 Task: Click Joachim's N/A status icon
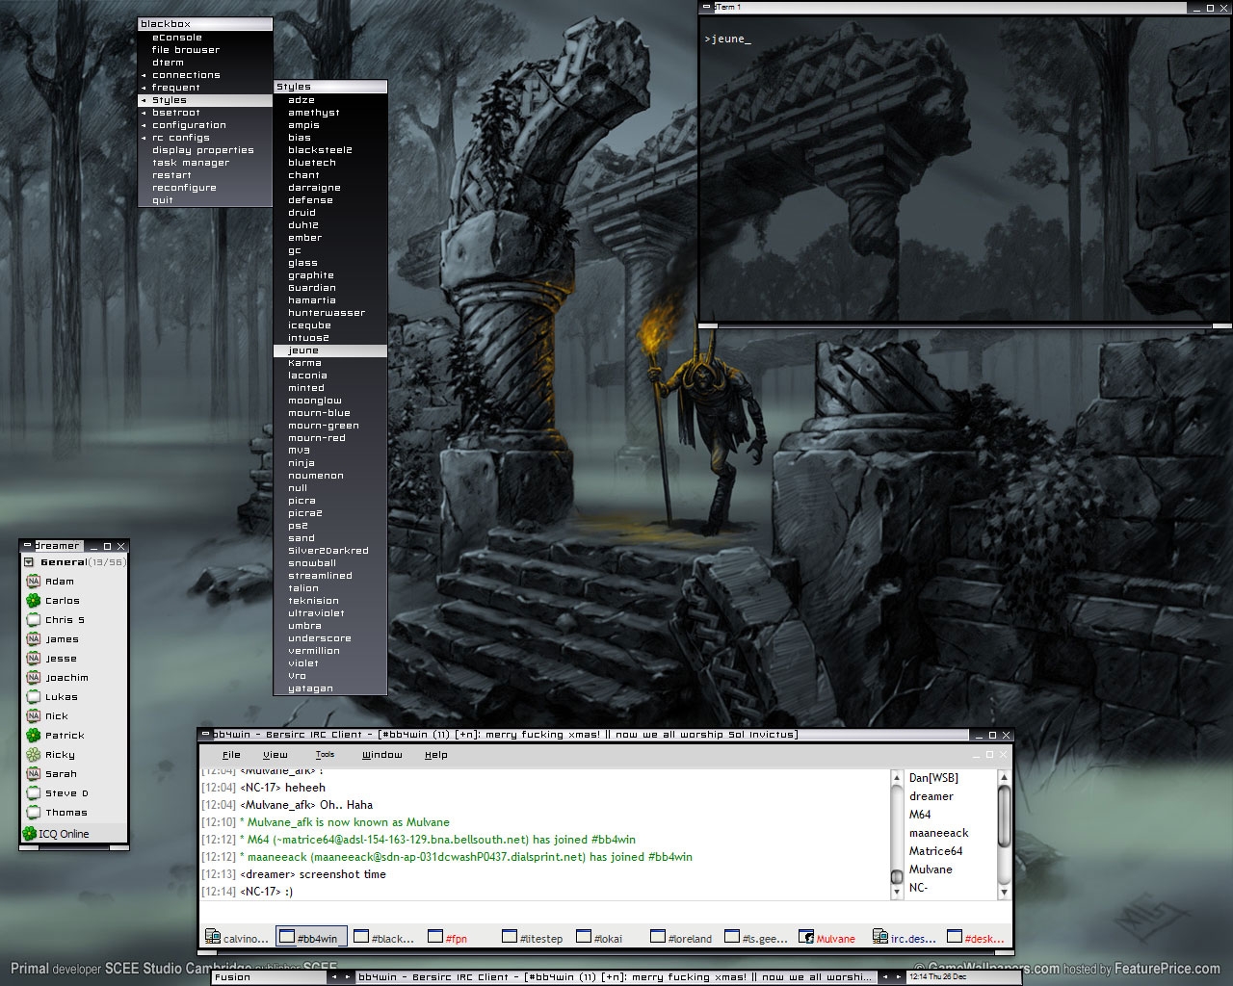pos(33,678)
